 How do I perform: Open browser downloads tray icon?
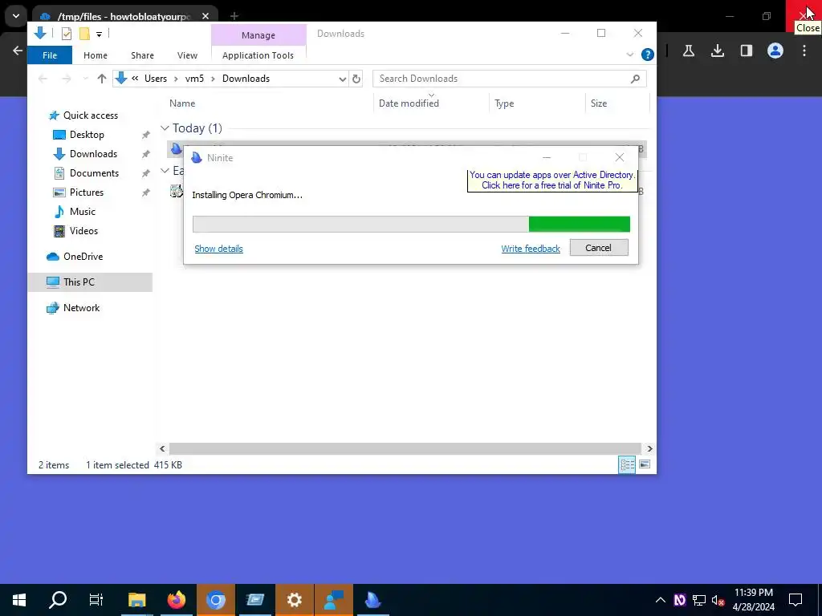(x=717, y=51)
